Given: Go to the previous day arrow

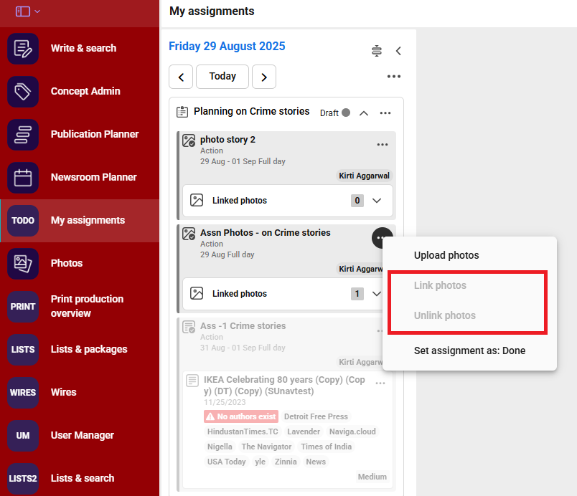Looking at the screenshot, I should [181, 77].
